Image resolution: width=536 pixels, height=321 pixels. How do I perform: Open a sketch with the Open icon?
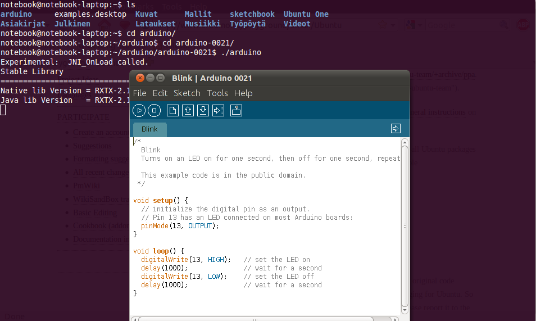pos(188,111)
